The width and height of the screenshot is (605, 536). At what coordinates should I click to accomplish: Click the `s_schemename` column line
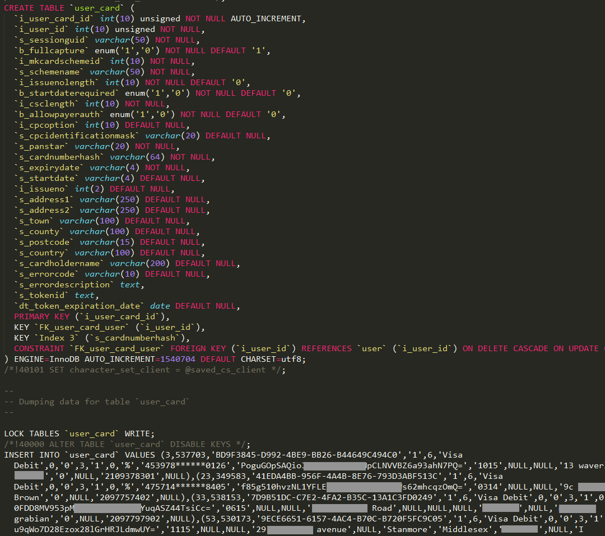(x=104, y=72)
